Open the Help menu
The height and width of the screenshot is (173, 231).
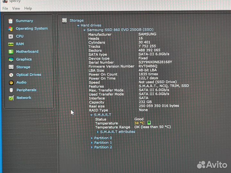28,8
